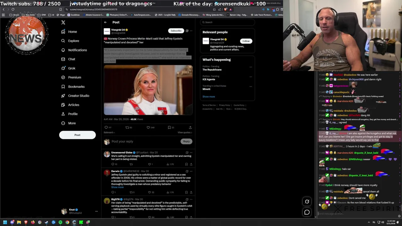Open Grok in X sidebar
The width and height of the screenshot is (402, 226).
(x=68, y=68)
